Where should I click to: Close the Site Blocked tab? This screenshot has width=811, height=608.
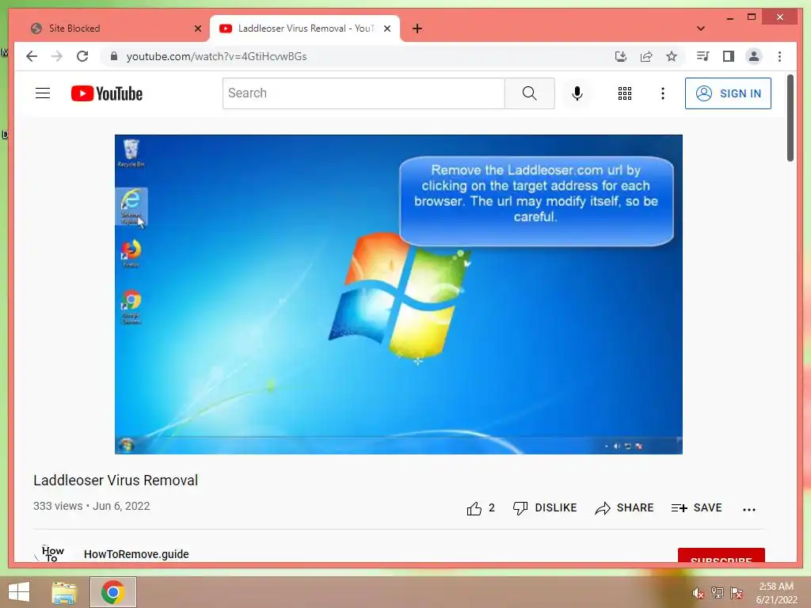pos(197,28)
